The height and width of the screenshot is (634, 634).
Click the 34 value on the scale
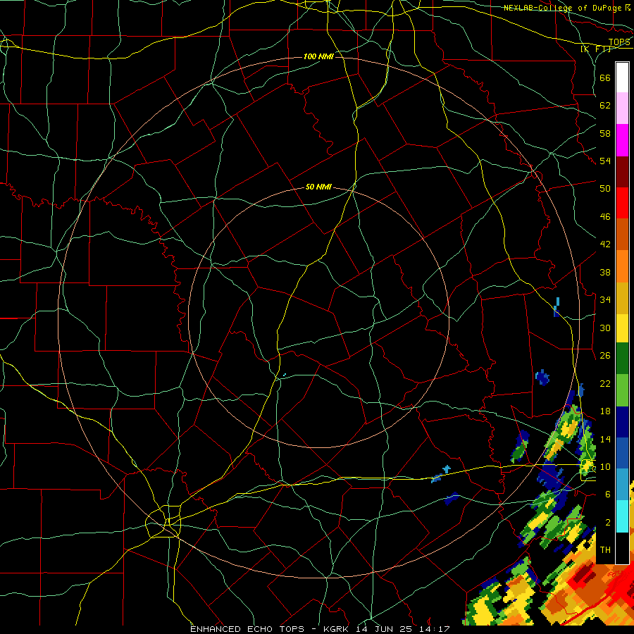click(x=605, y=299)
